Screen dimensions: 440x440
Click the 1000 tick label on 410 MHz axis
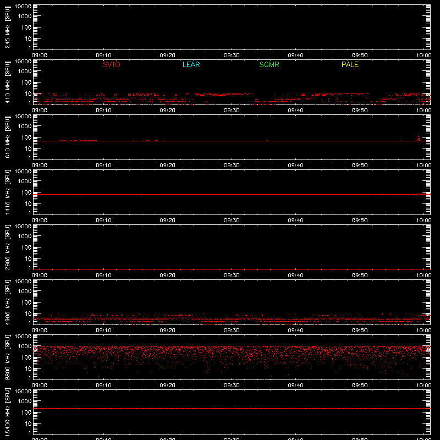pyautogui.click(x=25, y=71)
